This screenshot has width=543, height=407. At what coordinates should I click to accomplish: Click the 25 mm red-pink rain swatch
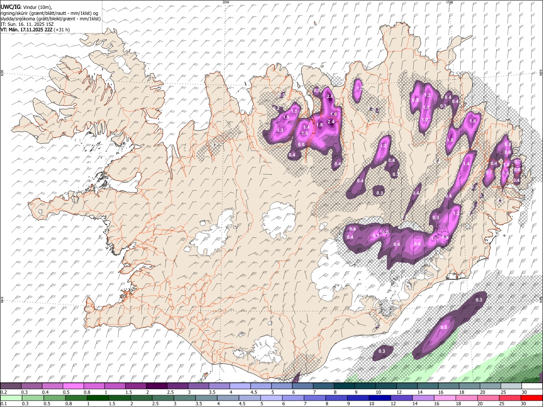509,398
